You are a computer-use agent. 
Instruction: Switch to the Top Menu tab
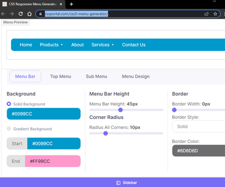click(x=60, y=76)
